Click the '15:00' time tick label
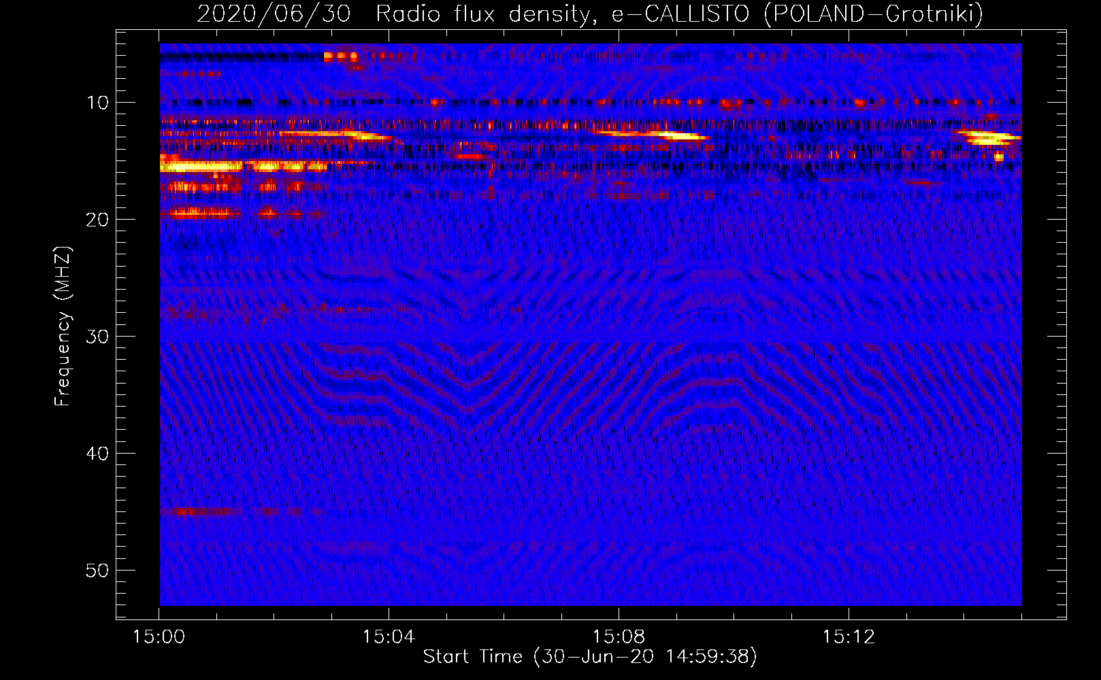1101x680 pixels. pyautogui.click(x=159, y=637)
